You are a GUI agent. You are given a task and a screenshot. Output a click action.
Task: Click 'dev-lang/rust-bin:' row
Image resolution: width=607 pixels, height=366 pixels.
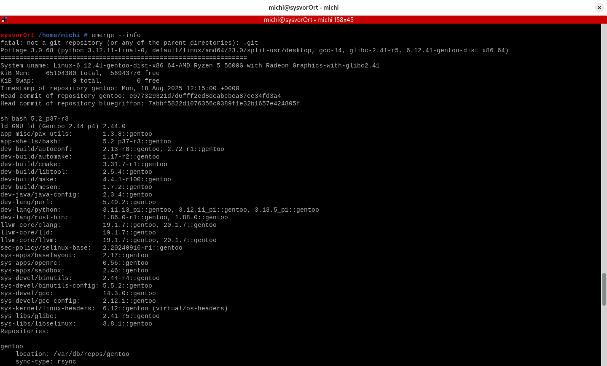114,218
